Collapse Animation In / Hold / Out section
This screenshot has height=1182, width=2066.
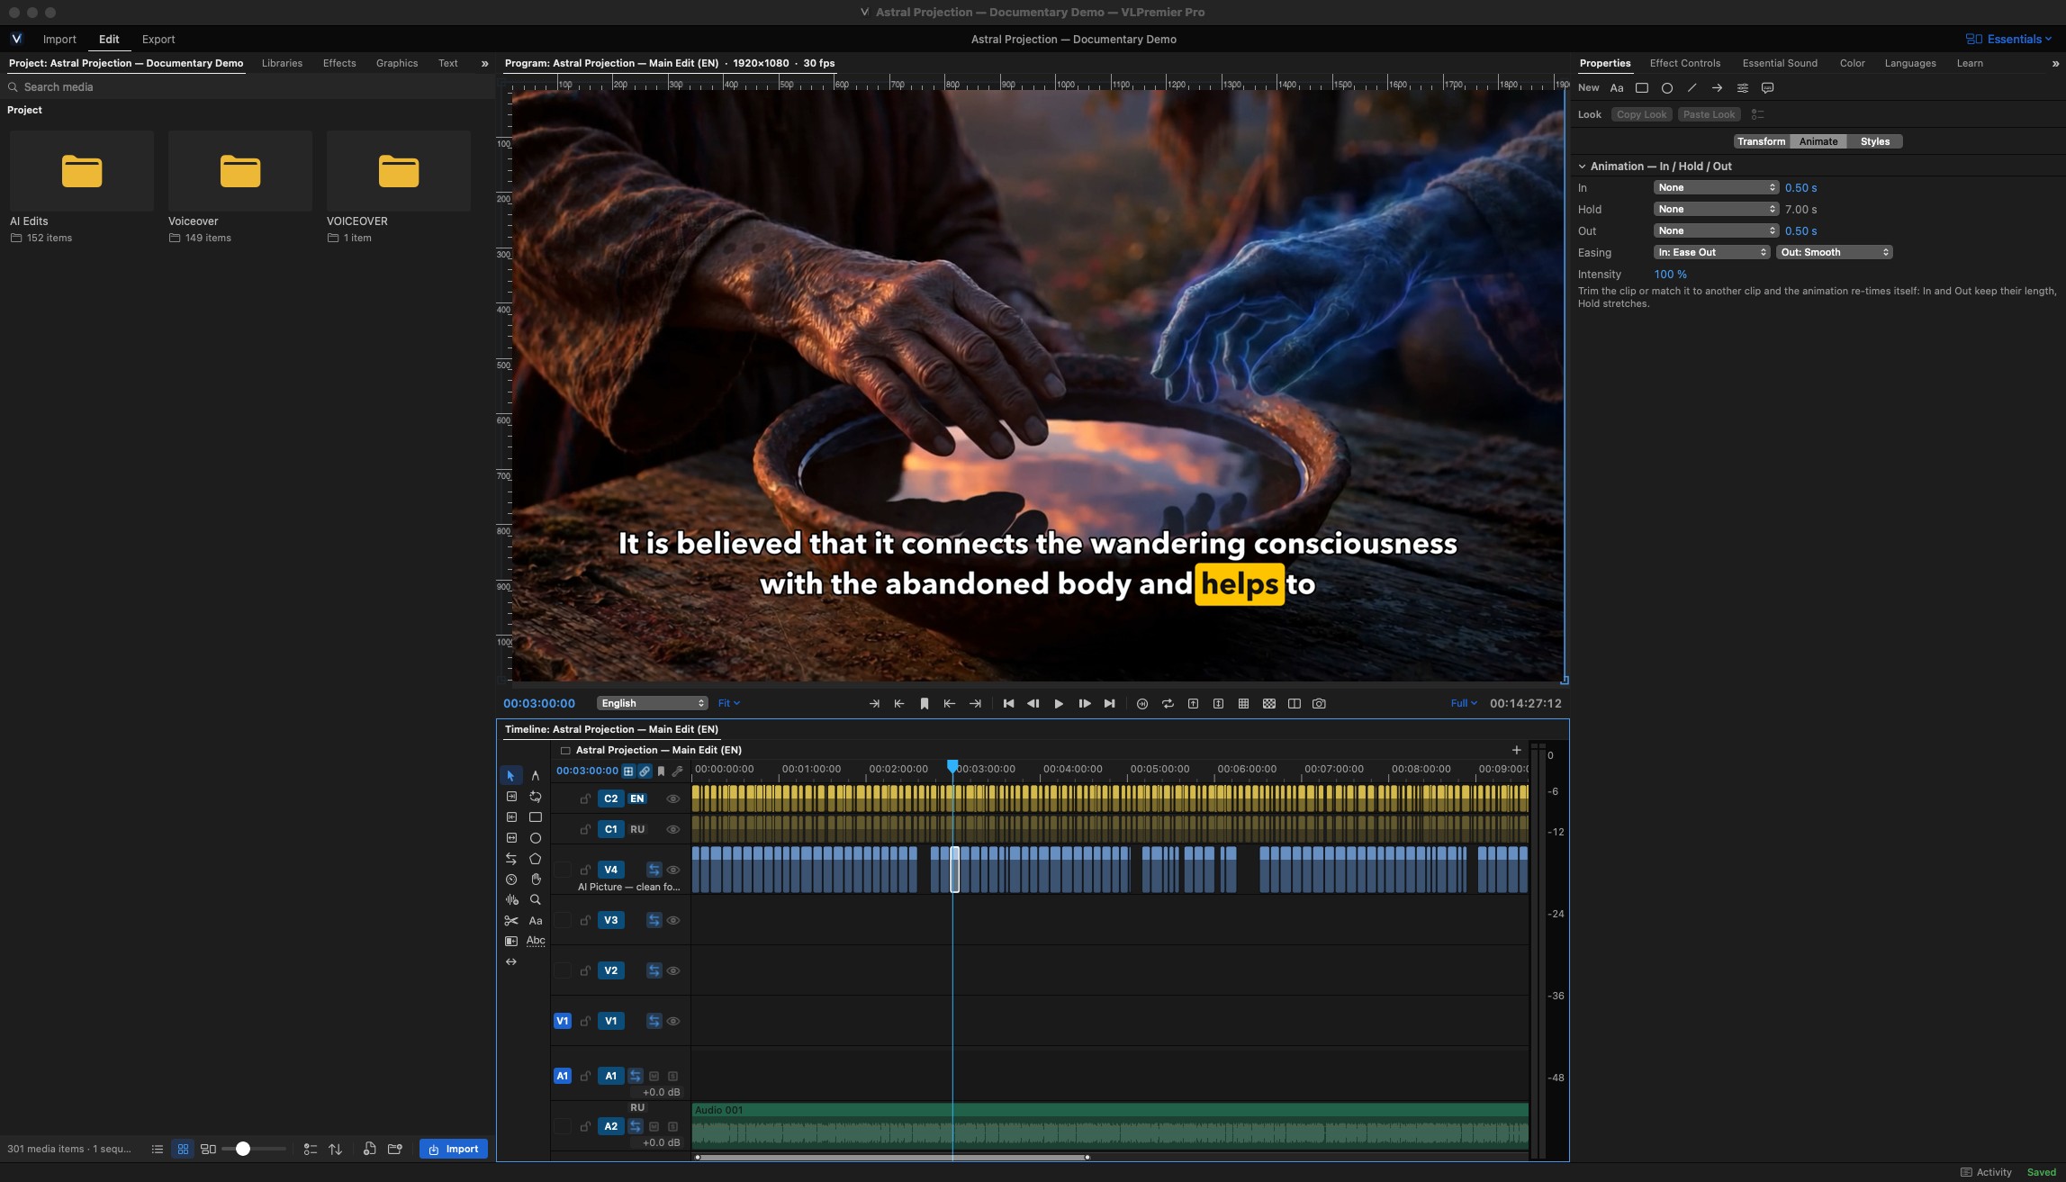click(x=1582, y=167)
